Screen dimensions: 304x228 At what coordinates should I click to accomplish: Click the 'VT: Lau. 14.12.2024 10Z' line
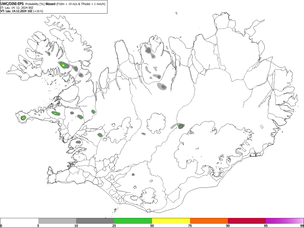click(16, 11)
